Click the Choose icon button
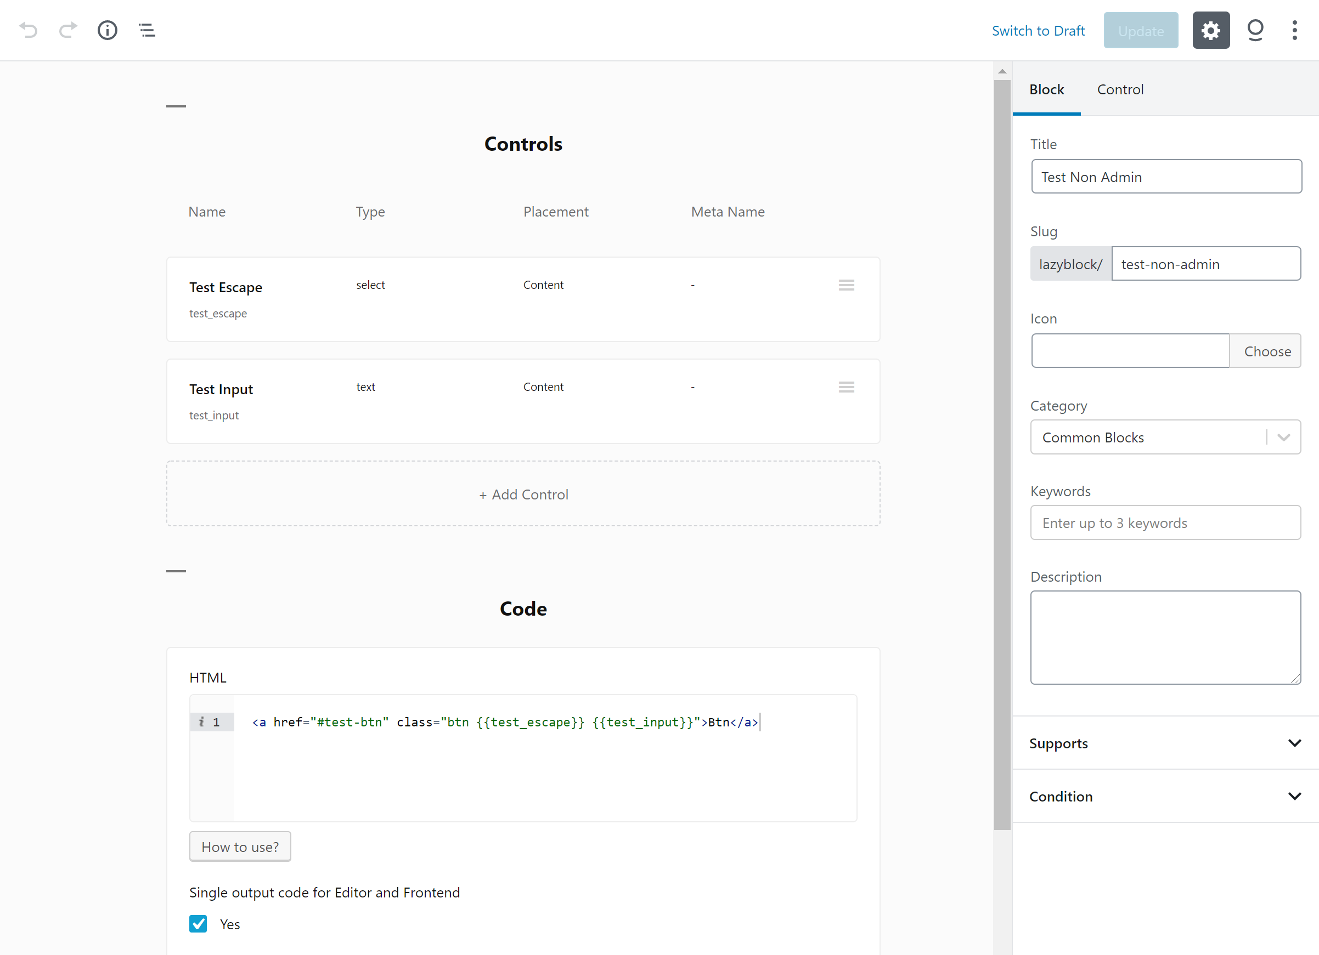The image size is (1319, 955). 1267,350
